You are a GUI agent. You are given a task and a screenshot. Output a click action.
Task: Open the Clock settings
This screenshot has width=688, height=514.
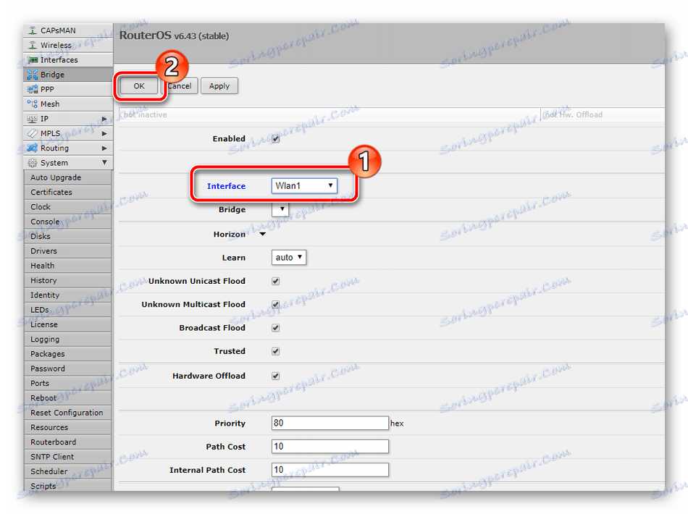pyautogui.click(x=67, y=207)
